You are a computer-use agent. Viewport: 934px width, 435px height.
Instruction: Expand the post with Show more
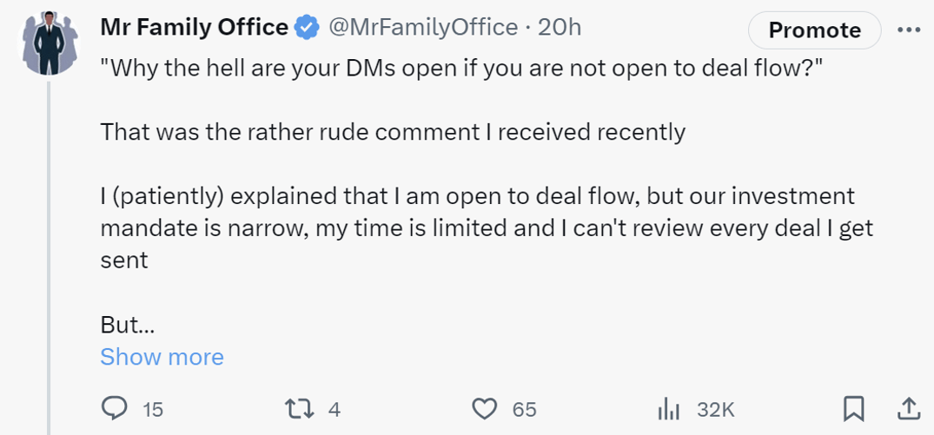click(162, 357)
